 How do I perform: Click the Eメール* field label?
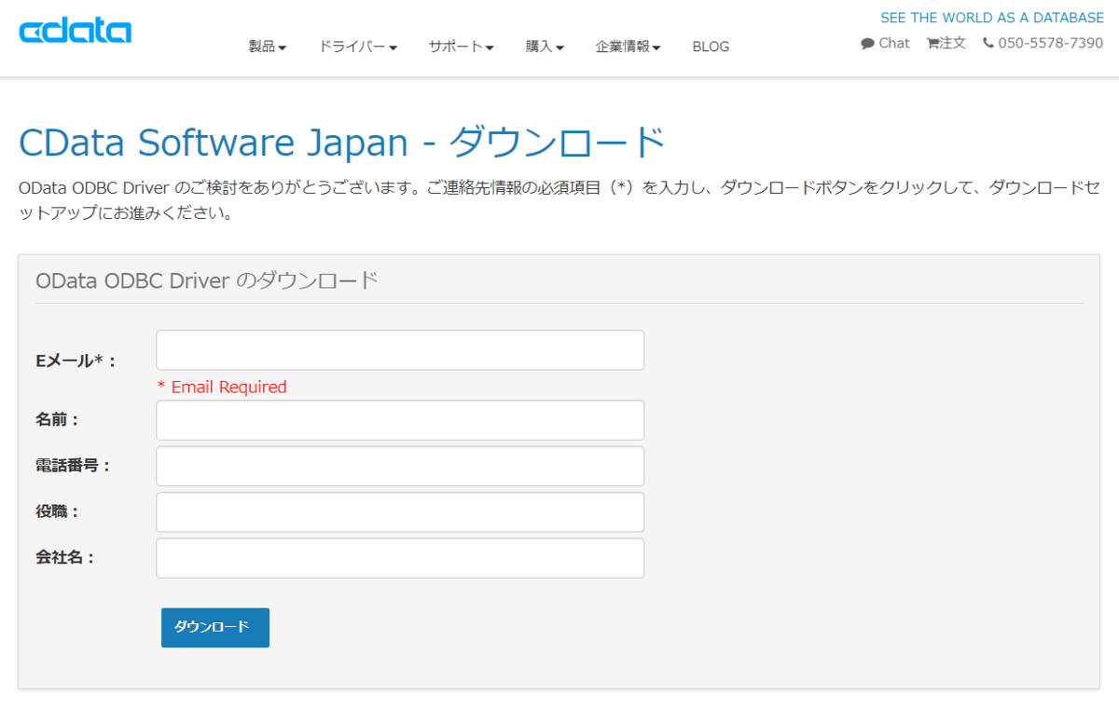[x=76, y=361]
